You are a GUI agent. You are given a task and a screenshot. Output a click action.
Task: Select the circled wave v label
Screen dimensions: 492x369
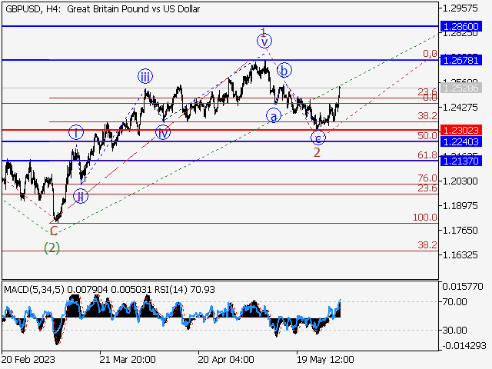tap(264, 41)
